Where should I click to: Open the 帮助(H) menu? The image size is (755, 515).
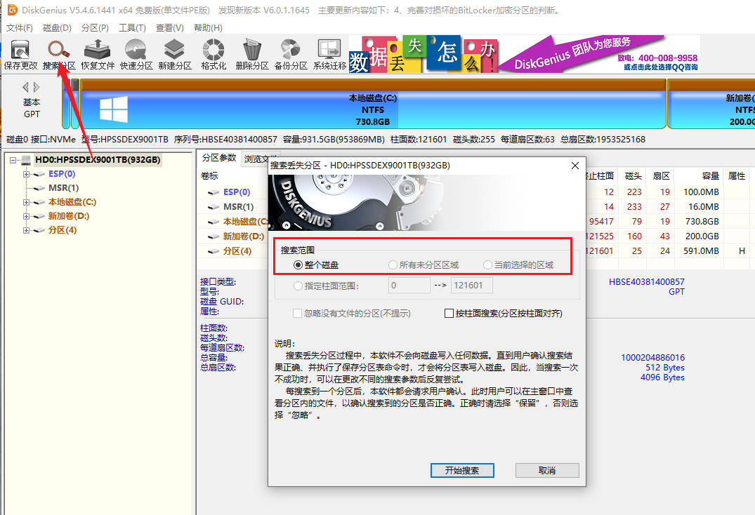pos(208,28)
